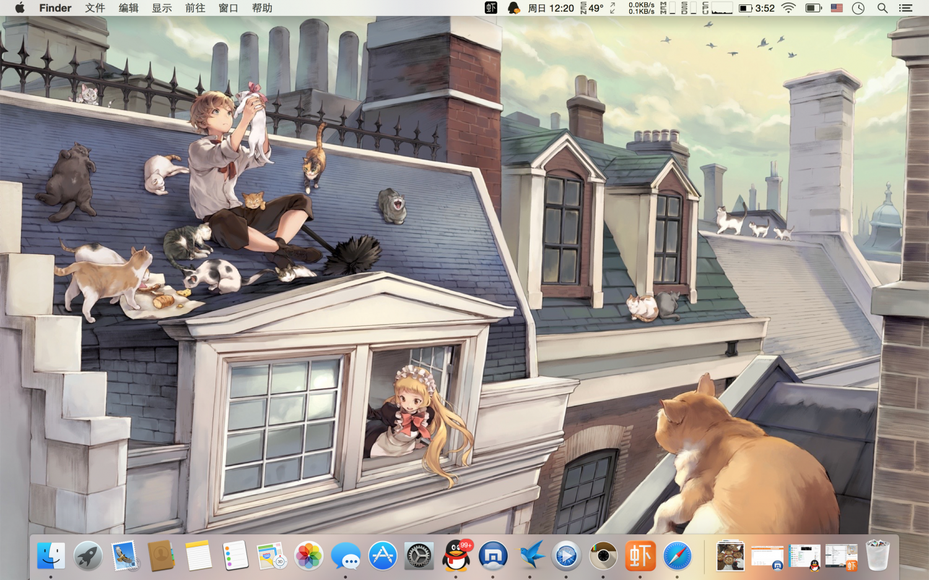
Task: Click the Time Machine clock icon
Action: point(858,8)
